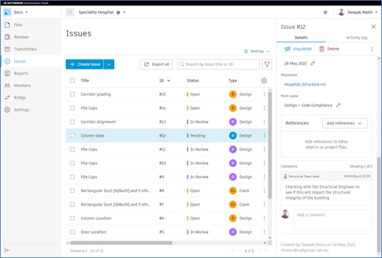Screen dimensions: 382x258
Task: Click the horizontal scrollbar of issues table
Action: [x=121, y=243]
